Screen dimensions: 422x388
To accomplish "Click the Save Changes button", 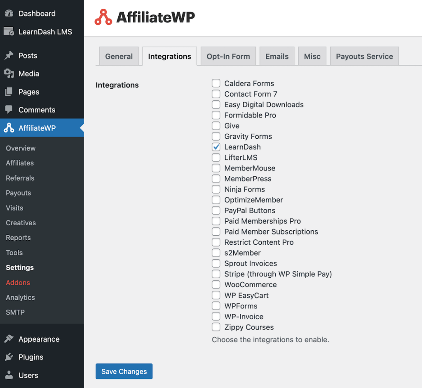I will point(124,371).
